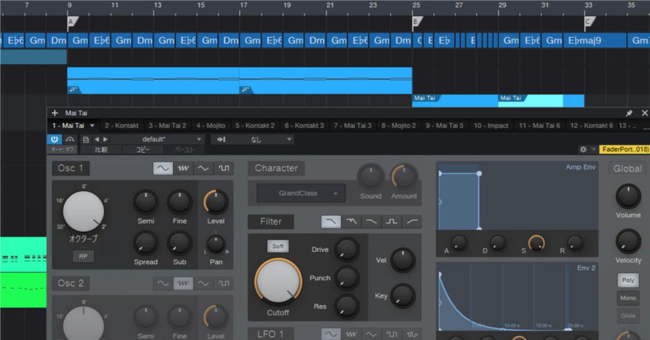Select sawtooth waveform for LFO 1
This screenshot has height=340, width=650.
click(x=351, y=334)
